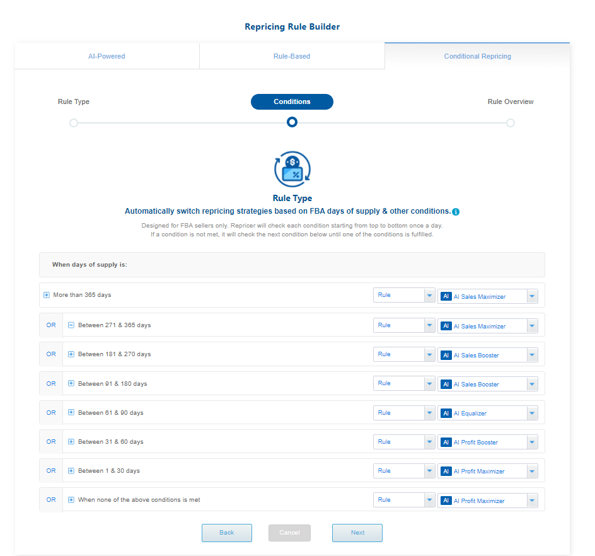Click the 'More than 365 days' label

click(x=83, y=295)
